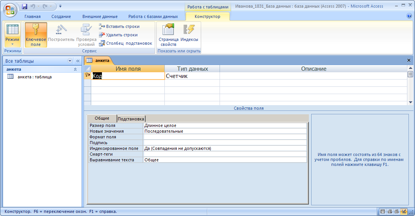Click the Размер поля value Длинное целое
415x216 pixels.
click(x=225, y=126)
